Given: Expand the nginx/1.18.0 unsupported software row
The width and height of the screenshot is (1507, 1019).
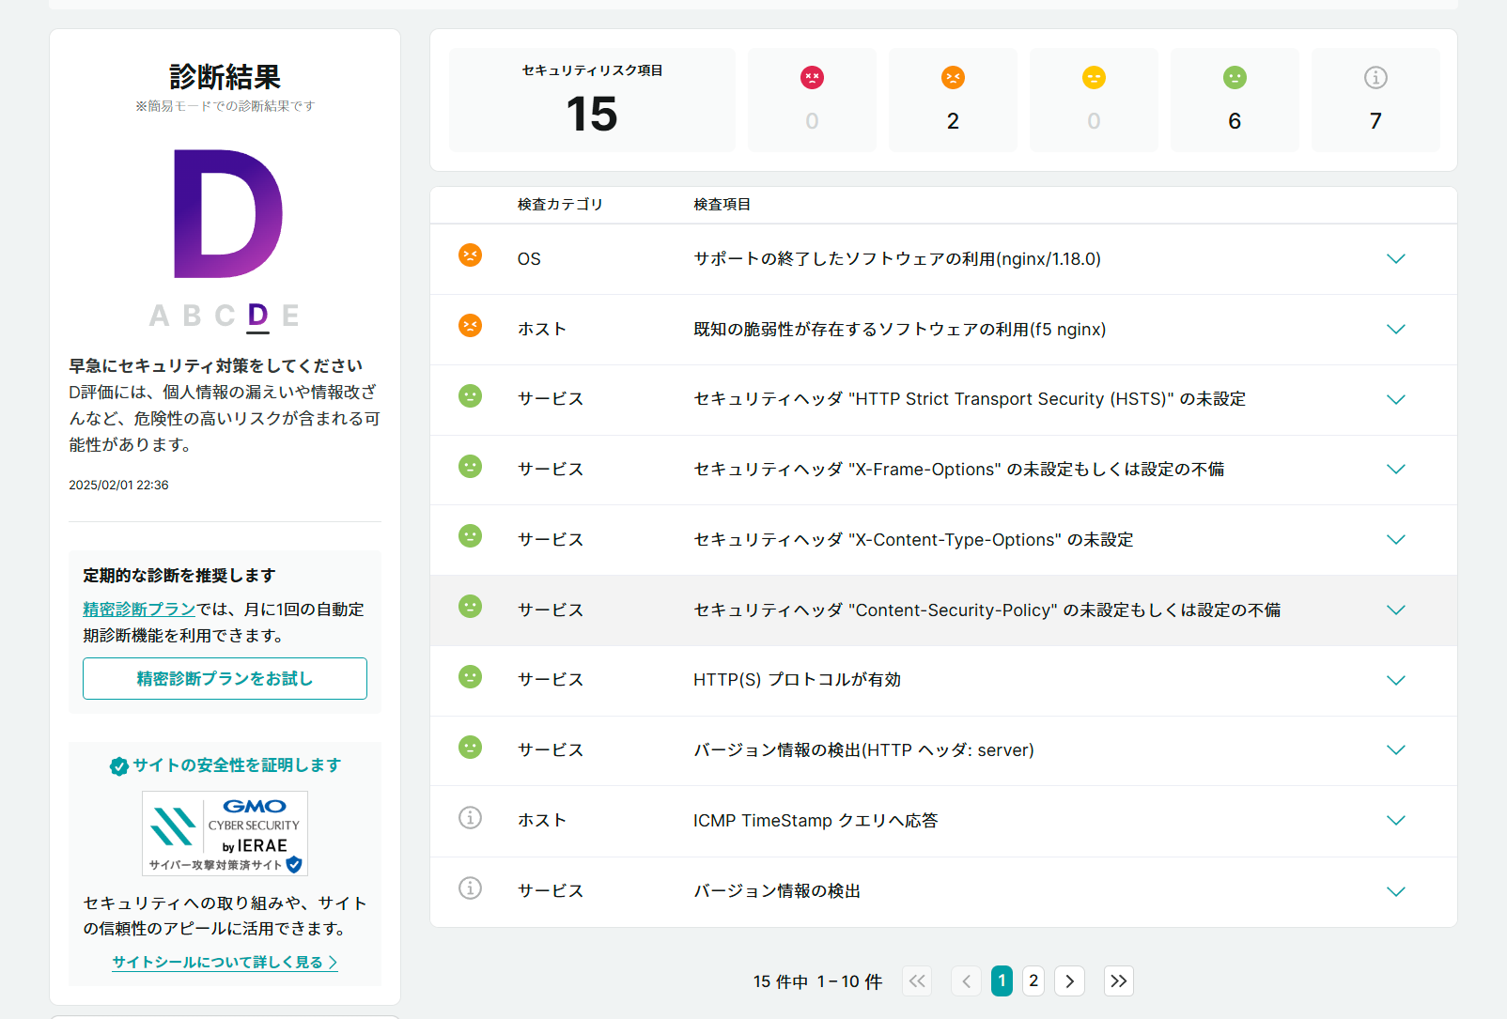Looking at the screenshot, I should [x=1396, y=259].
